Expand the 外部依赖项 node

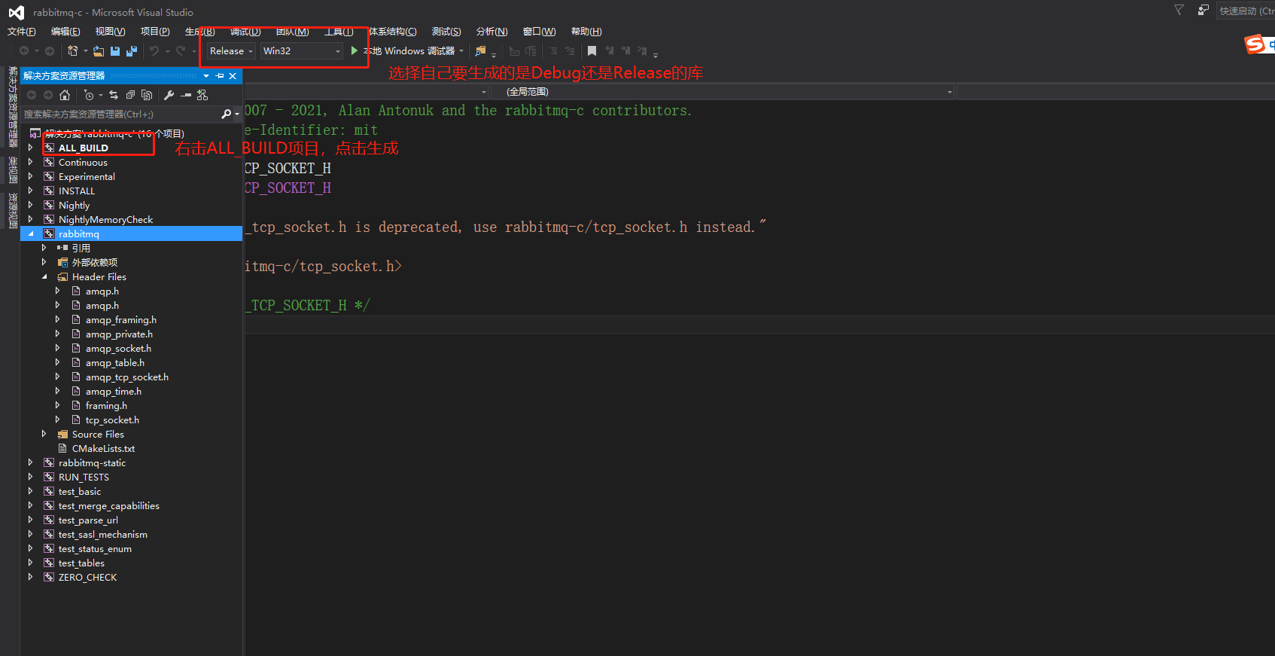tap(44, 262)
